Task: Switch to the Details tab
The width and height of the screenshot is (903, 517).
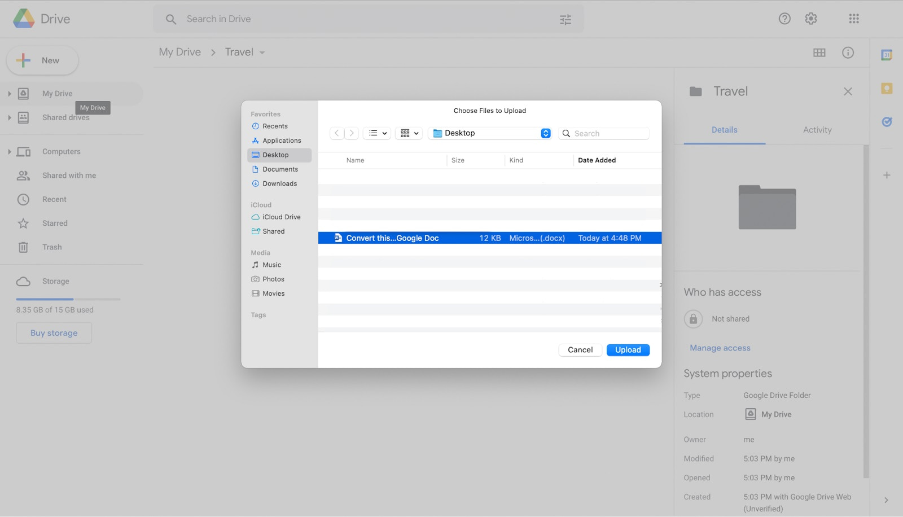Action: coord(725,130)
